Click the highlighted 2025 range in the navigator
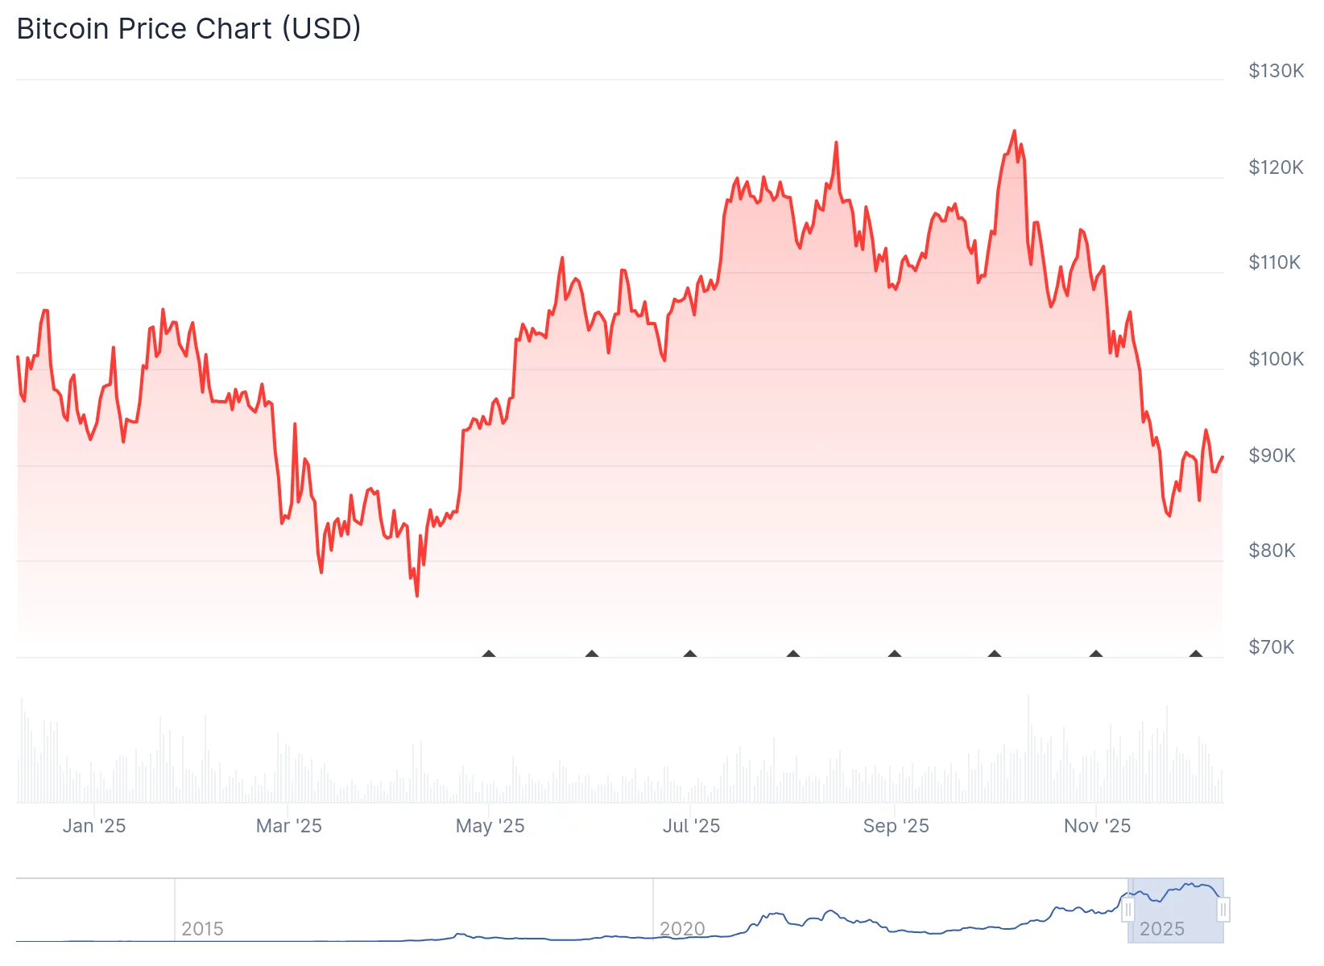This screenshot has width=1324, height=966. [x=1176, y=910]
